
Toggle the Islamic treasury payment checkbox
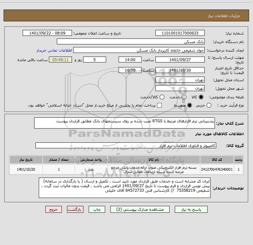click(159, 105)
